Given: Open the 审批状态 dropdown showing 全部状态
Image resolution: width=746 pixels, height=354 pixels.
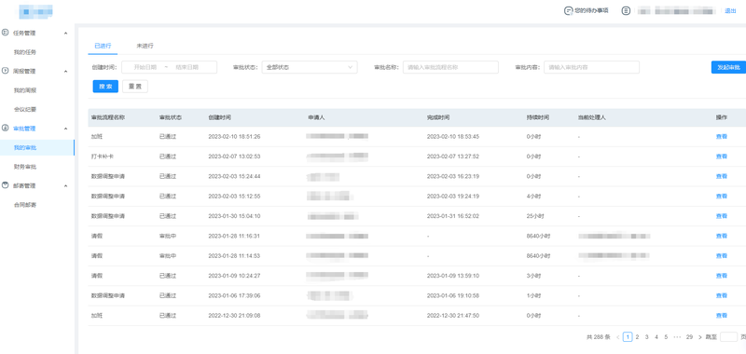Looking at the screenshot, I should pos(310,67).
